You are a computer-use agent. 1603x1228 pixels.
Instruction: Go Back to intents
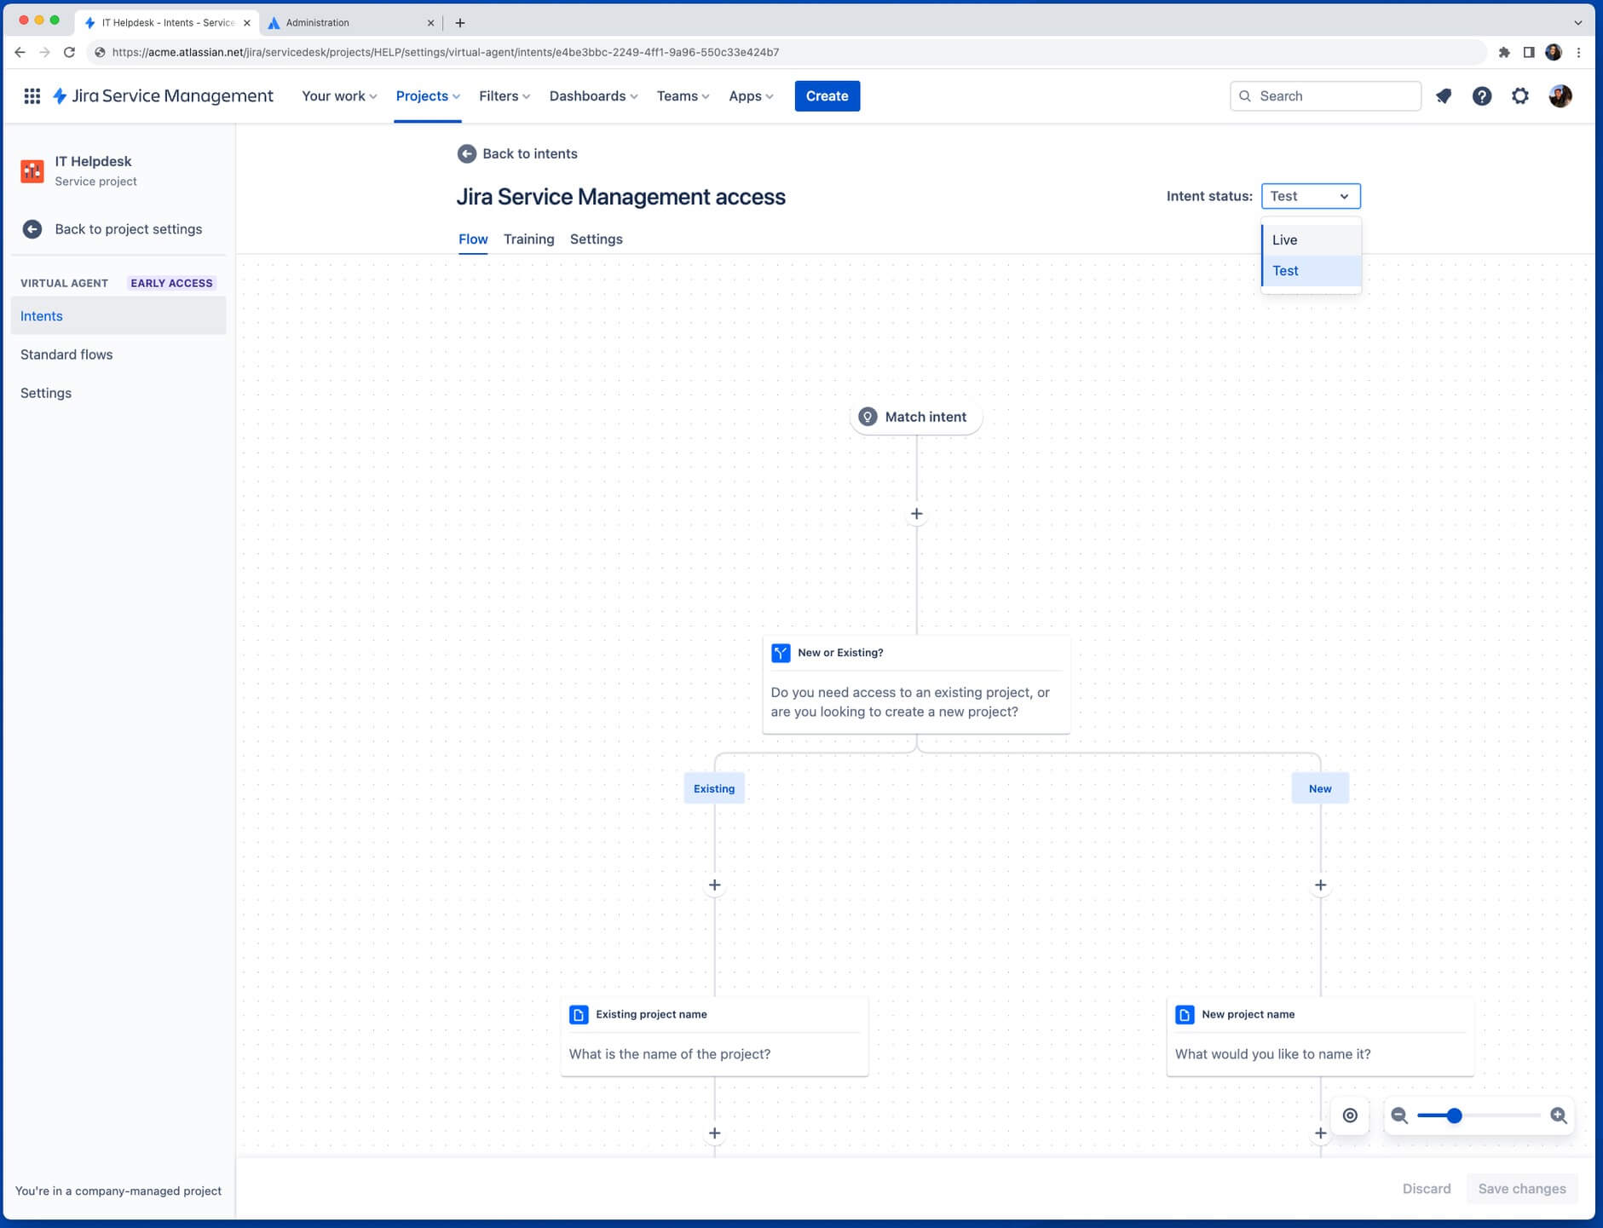517,153
